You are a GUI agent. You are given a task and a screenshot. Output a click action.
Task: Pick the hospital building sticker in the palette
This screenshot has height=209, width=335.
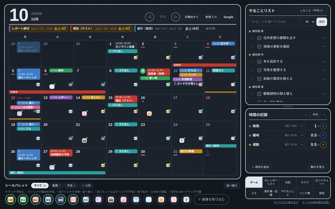[x=136, y=200]
